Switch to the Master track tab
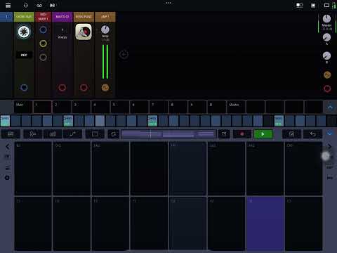The height and width of the screenshot is (253, 337). (236, 107)
